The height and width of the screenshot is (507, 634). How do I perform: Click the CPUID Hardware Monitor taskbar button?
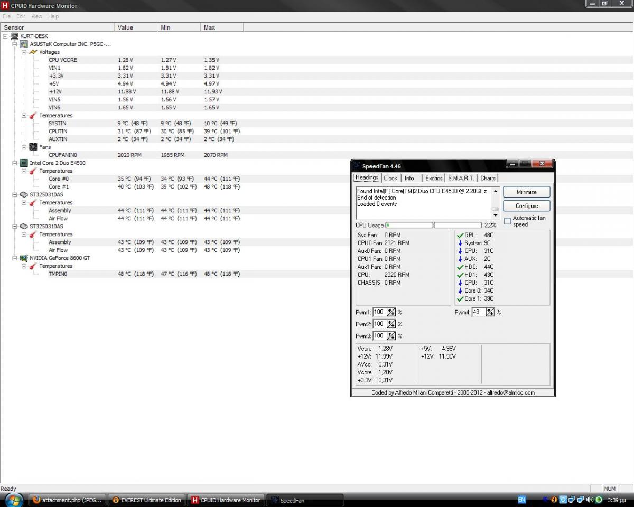[x=226, y=500]
